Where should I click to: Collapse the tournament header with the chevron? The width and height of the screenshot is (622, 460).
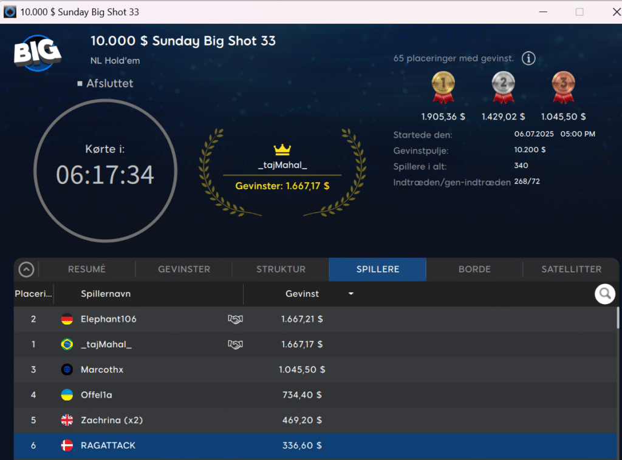click(x=26, y=269)
